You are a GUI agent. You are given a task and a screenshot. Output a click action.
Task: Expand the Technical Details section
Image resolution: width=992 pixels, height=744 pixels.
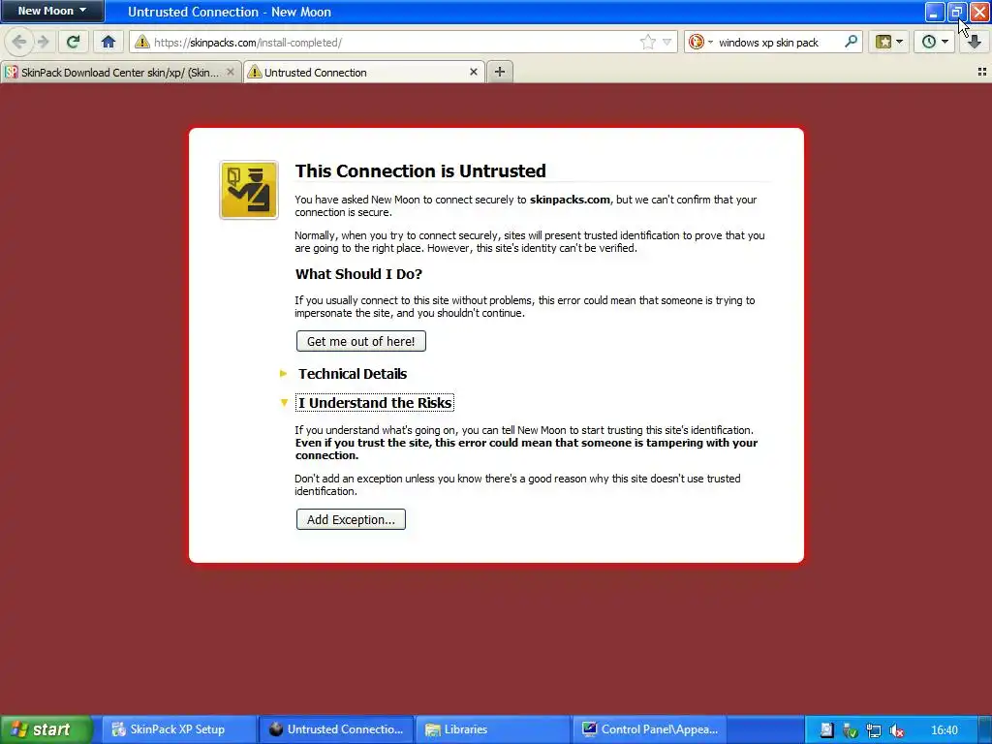[353, 374]
